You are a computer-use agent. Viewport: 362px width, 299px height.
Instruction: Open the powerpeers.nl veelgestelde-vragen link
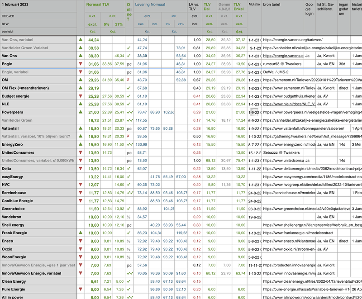point(312,112)
